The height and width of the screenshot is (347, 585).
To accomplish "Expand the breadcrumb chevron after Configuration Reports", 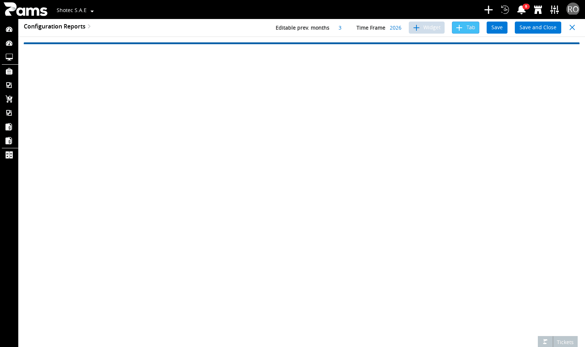I will tap(89, 26).
